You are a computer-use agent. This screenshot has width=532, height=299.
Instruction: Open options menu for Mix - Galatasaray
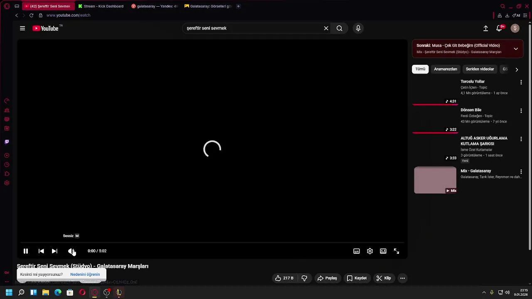521,172
